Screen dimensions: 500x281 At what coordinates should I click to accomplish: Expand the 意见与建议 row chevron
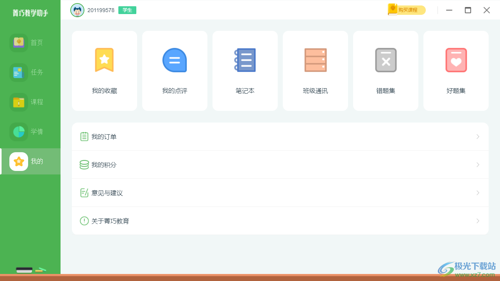click(x=478, y=193)
